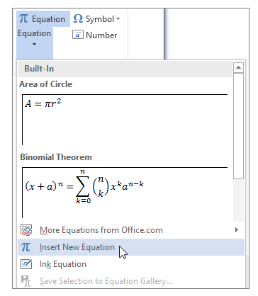Click the Omega Symbol icon
258x296 pixels.
pyautogui.click(x=78, y=18)
